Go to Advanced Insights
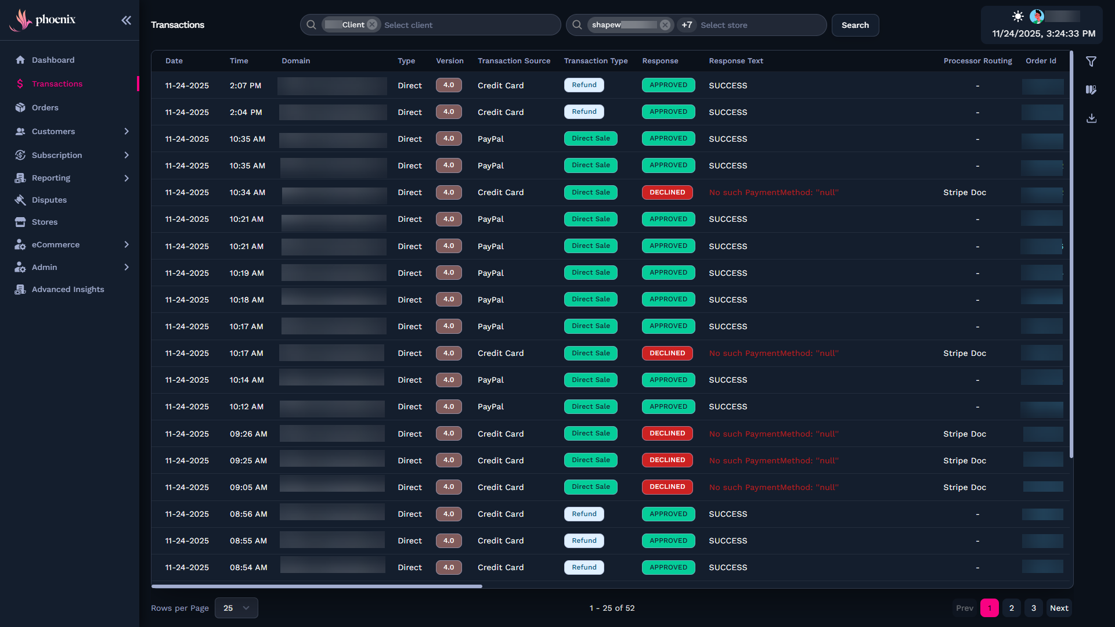 68,290
